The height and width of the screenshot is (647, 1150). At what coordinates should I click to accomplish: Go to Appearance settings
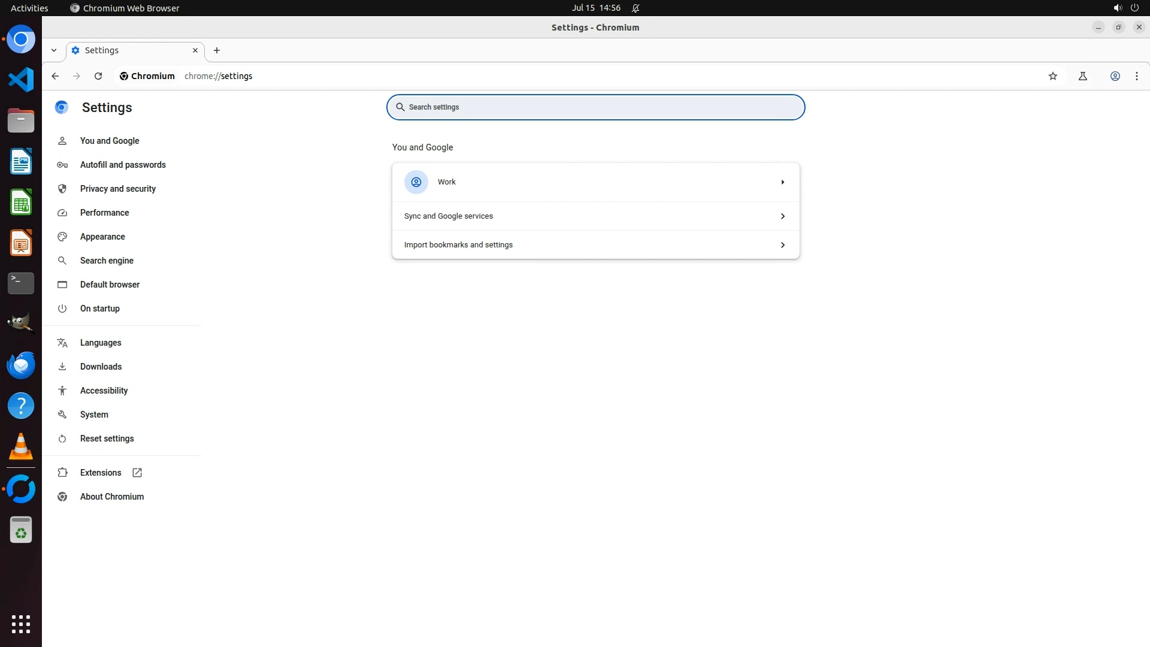click(x=102, y=237)
